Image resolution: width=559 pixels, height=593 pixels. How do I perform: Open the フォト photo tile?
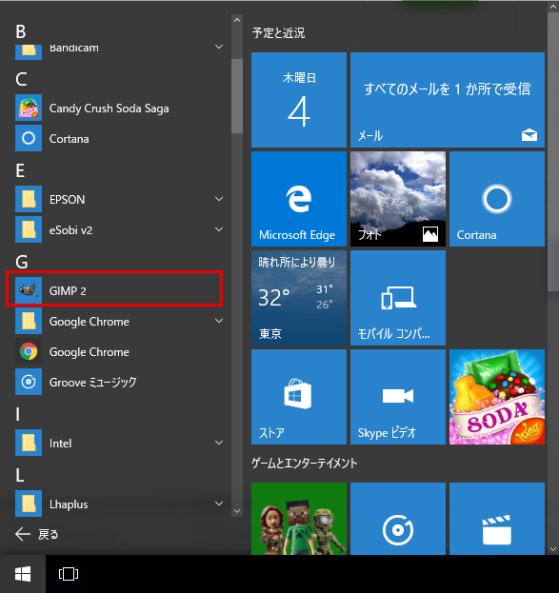[x=398, y=199]
